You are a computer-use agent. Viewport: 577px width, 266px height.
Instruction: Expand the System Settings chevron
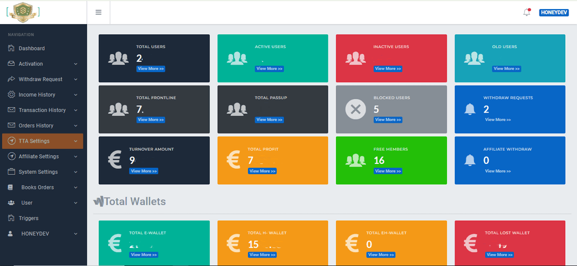pos(75,172)
